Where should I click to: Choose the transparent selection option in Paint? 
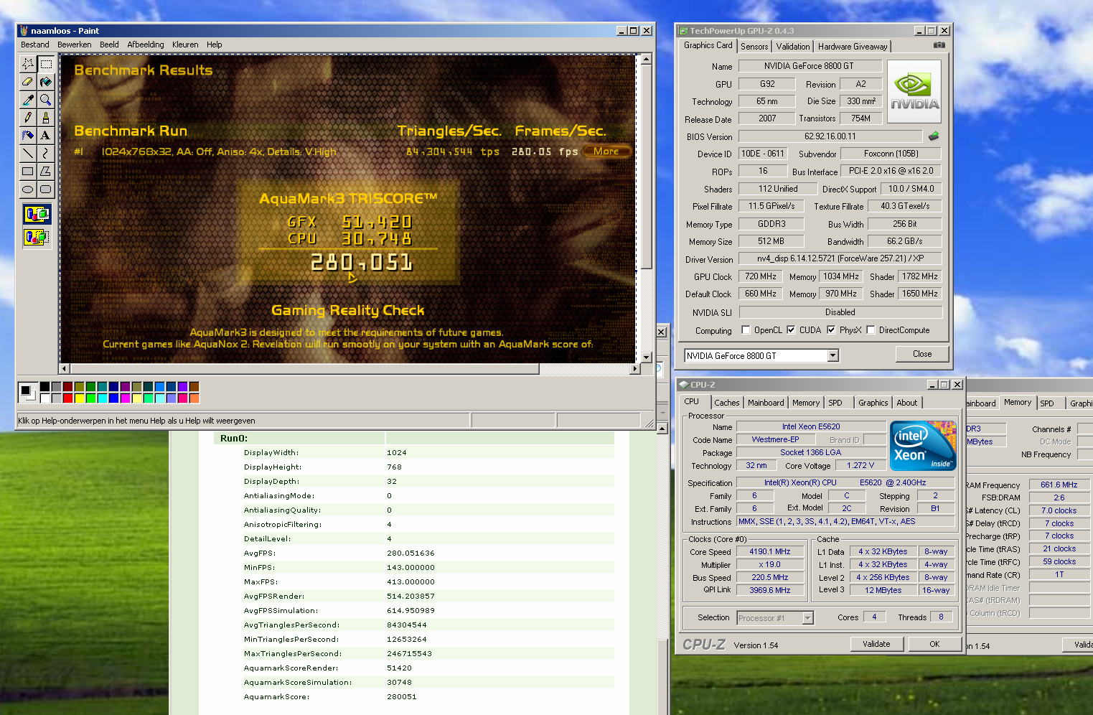click(37, 236)
